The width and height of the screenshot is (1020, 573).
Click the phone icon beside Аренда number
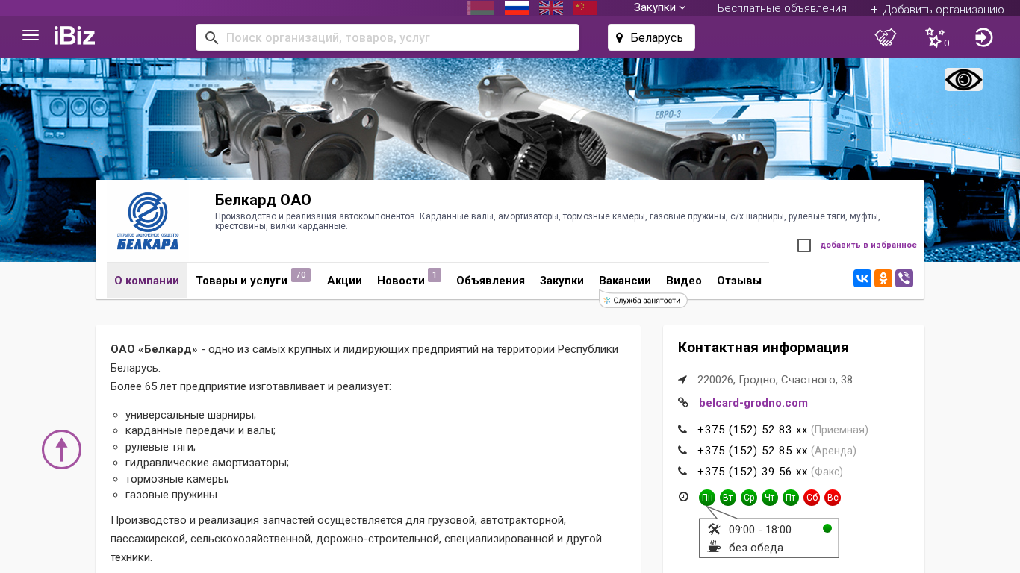pyautogui.click(x=682, y=451)
